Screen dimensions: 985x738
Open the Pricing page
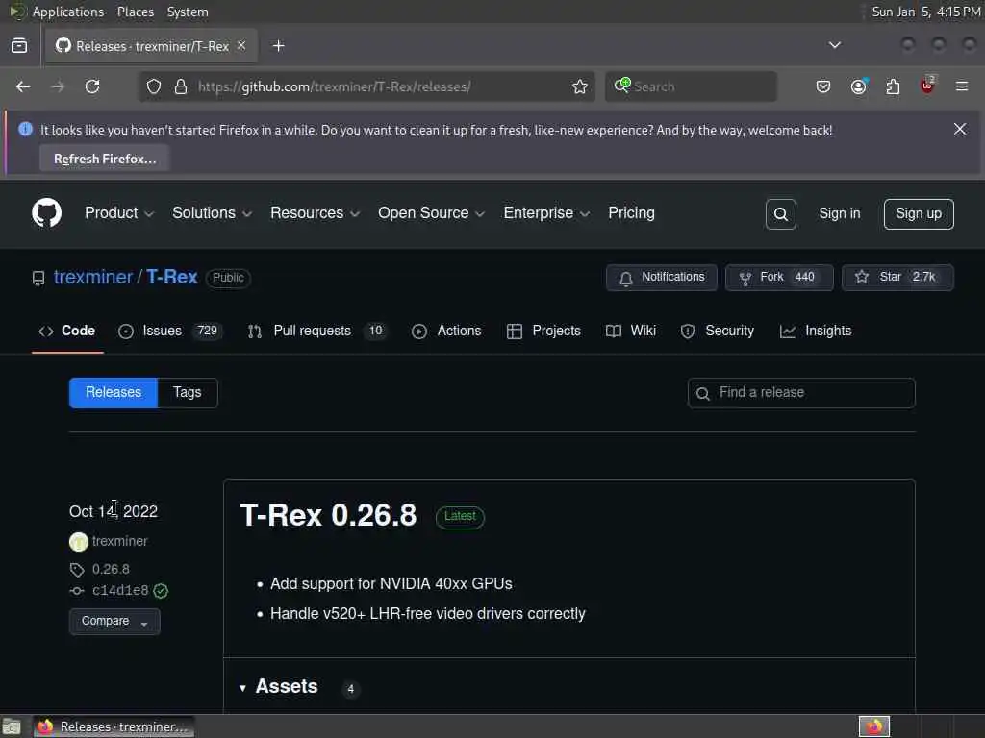(631, 213)
